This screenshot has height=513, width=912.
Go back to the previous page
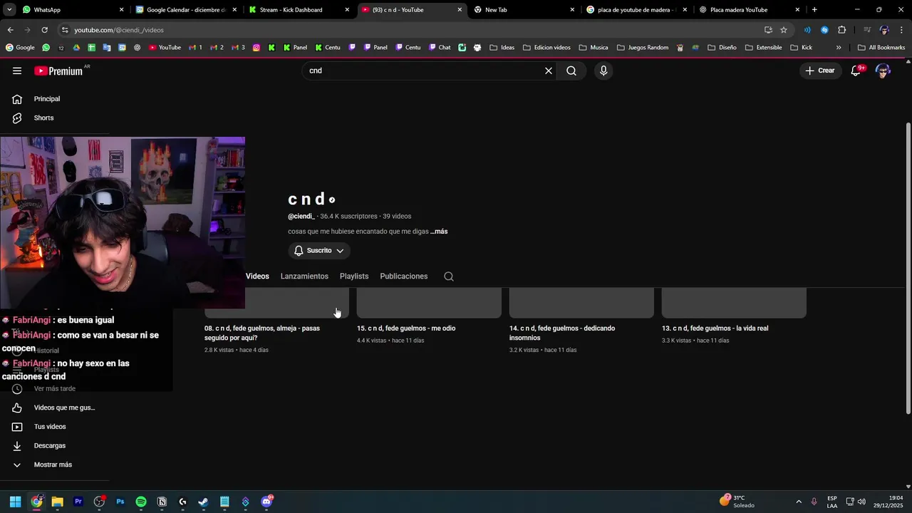tap(10, 30)
